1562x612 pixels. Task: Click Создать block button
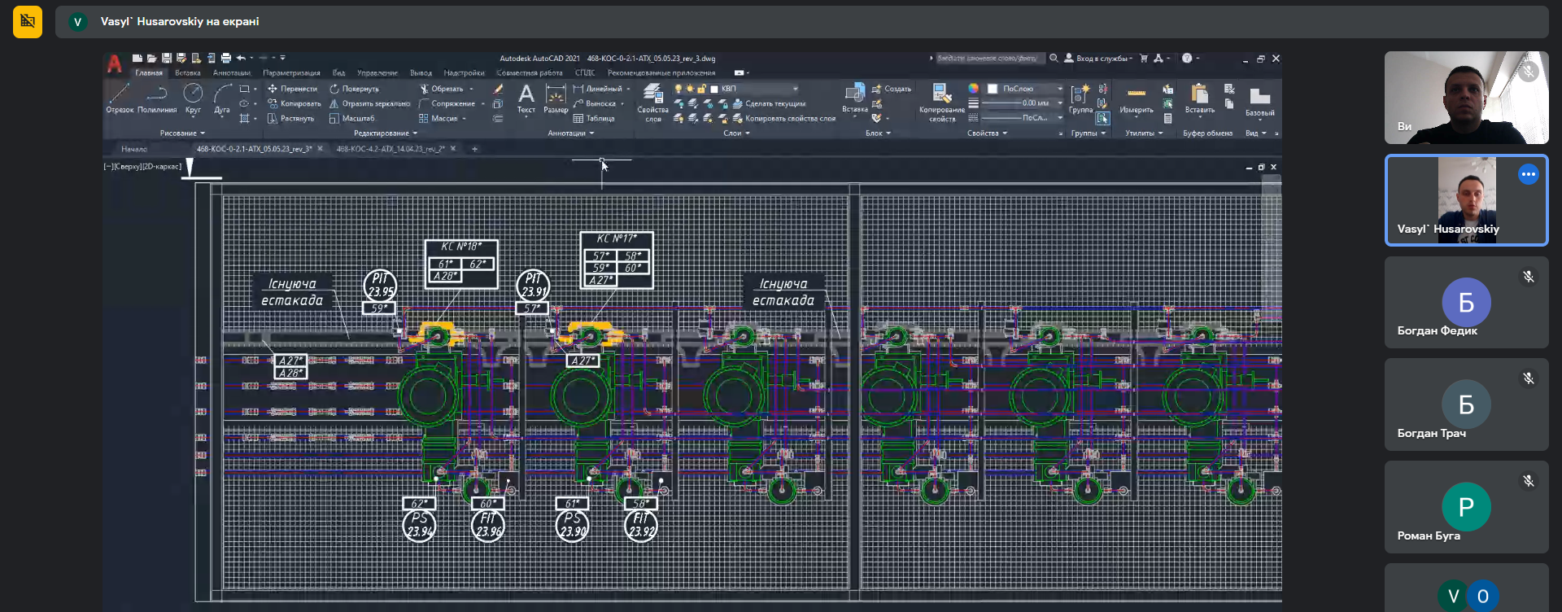[x=892, y=89]
